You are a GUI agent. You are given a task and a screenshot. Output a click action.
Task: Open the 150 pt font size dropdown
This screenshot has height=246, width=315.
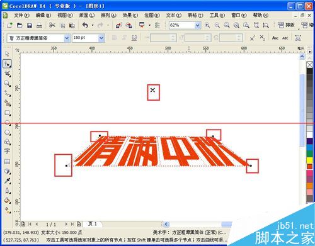(x=101, y=38)
